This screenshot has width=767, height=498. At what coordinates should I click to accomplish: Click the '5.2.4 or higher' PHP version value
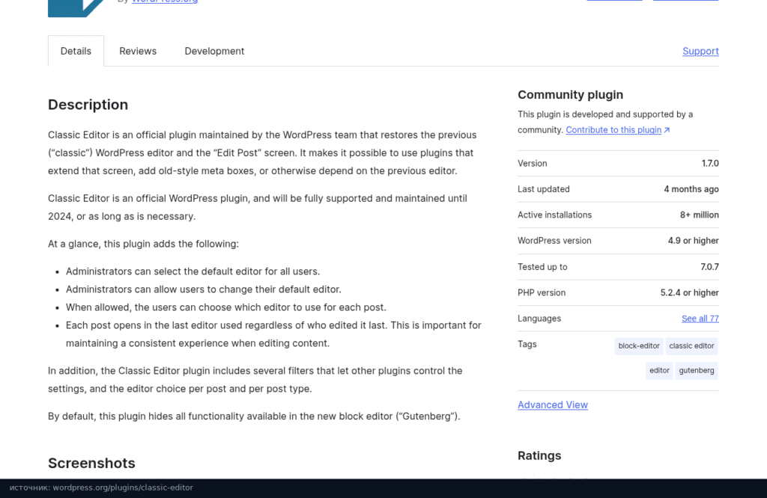click(x=689, y=293)
